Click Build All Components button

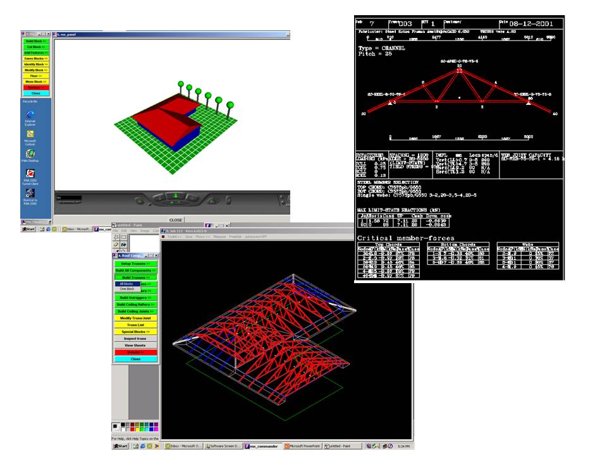pos(135,270)
